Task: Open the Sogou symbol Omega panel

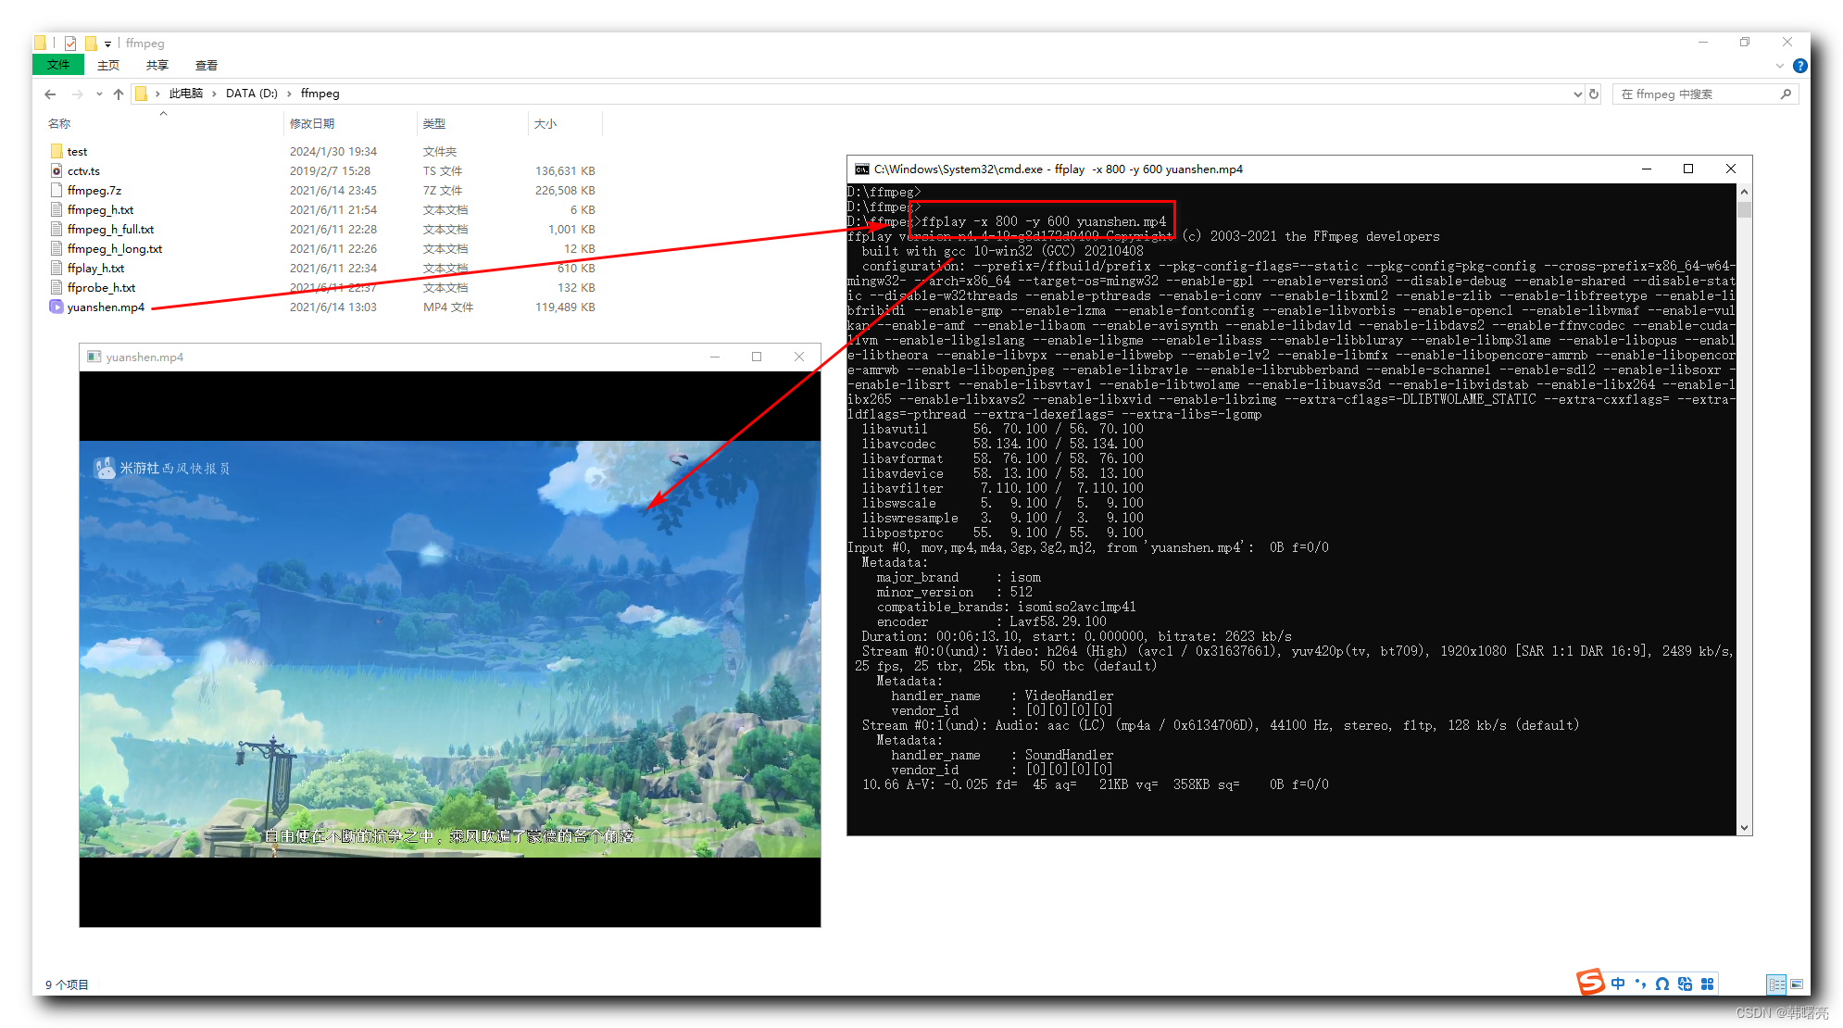Action: (x=1662, y=984)
